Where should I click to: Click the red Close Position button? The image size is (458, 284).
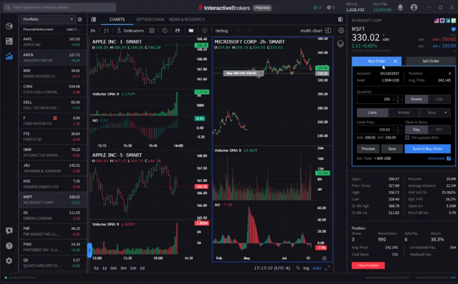point(368,265)
